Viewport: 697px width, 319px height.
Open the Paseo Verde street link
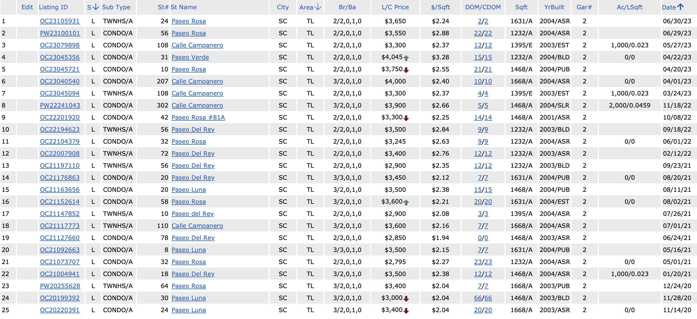(190, 57)
